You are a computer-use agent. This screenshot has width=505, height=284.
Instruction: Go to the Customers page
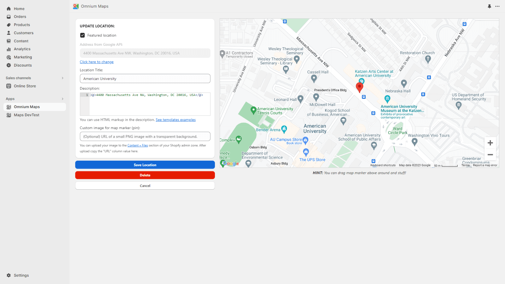(23, 33)
